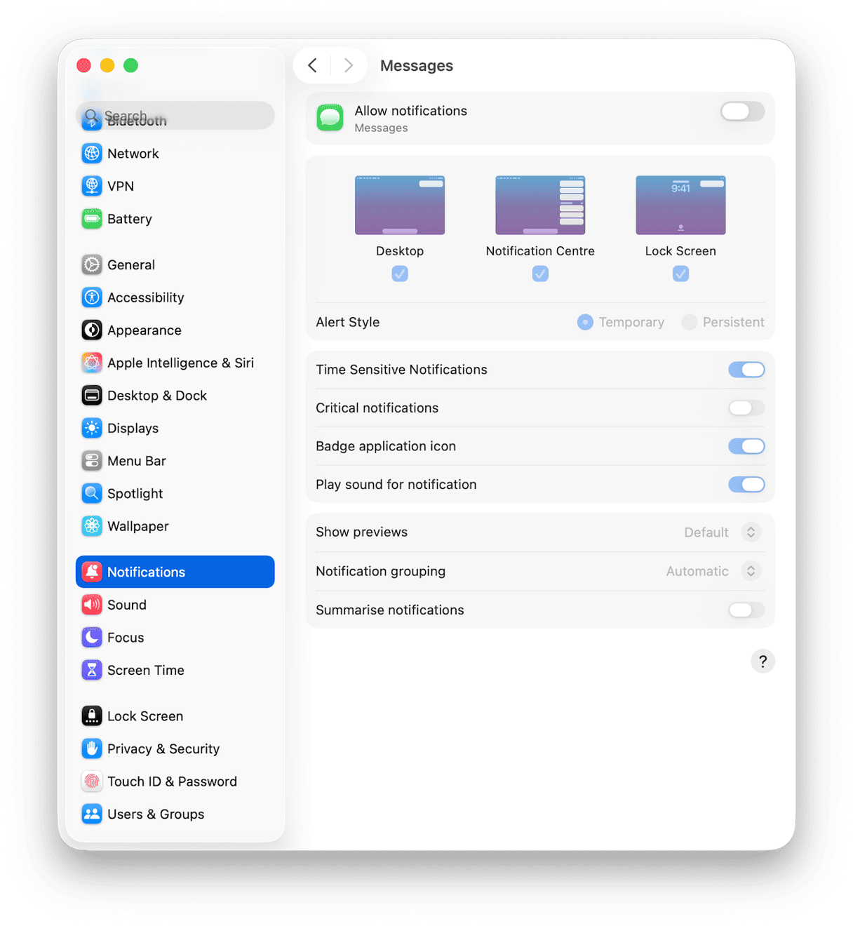Enable the Allow notifications switch

[x=742, y=112]
